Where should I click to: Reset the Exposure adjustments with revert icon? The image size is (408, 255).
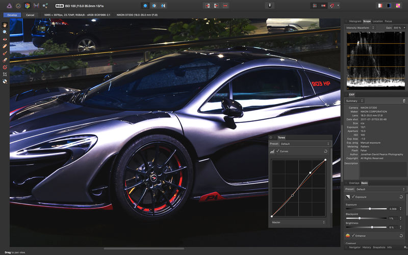[x=401, y=196]
